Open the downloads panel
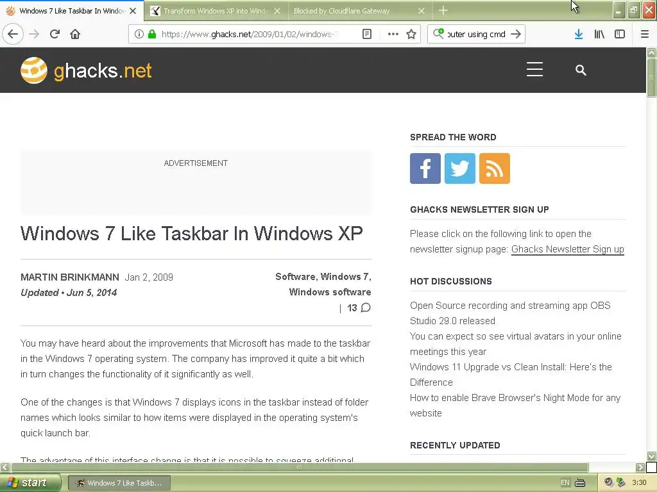The height and width of the screenshot is (492, 657). coord(578,34)
